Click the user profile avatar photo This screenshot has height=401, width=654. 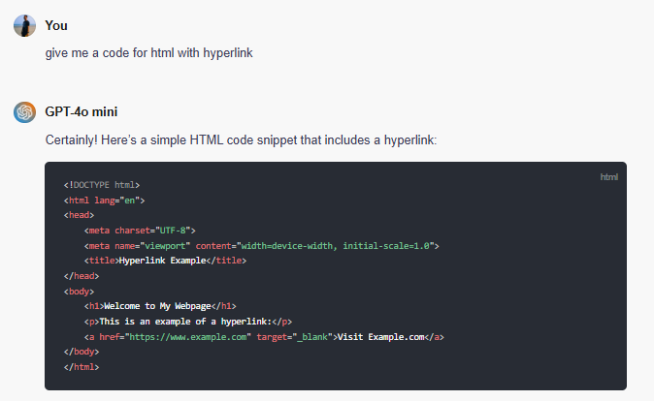point(24,25)
